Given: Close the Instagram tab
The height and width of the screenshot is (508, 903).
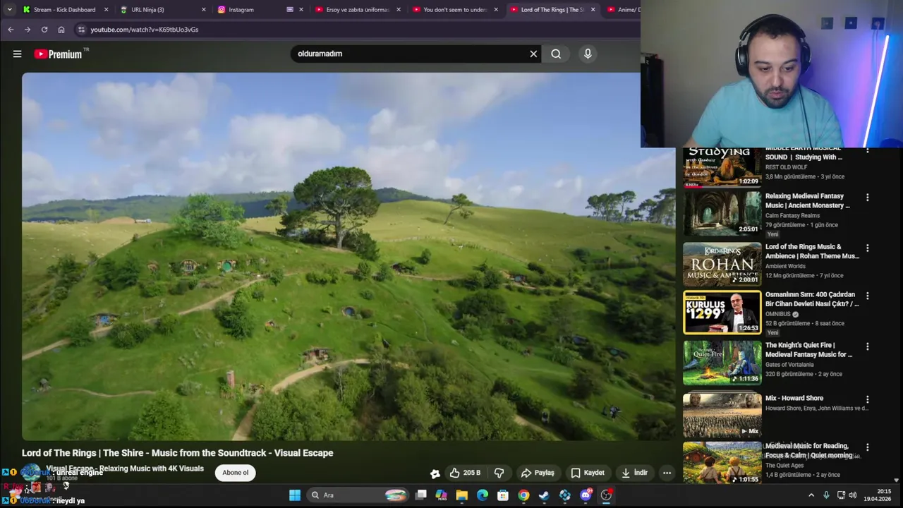Looking at the screenshot, I should click(x=301, y=10).
